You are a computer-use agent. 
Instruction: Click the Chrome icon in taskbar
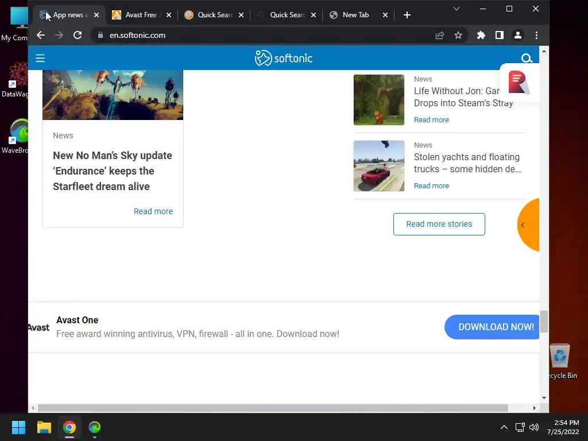(69, 427)
